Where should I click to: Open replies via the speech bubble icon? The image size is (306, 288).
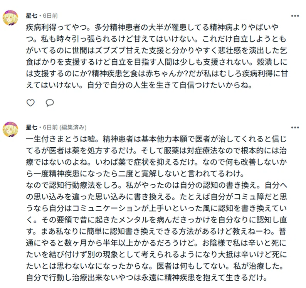click(x=50, y=103)
